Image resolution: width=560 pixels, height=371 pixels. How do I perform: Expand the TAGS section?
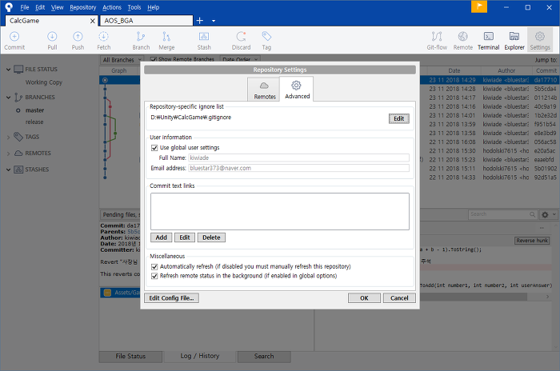coord(8,137)
